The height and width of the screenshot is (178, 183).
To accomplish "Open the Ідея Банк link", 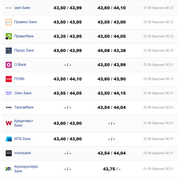I will [22, 8].
